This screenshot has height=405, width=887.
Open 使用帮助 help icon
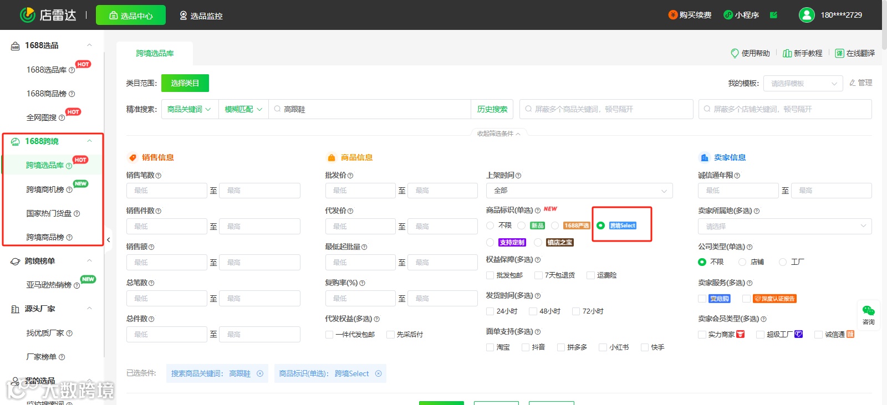(735, 53)
